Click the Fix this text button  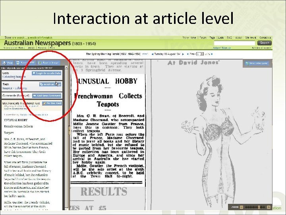pyautogui.click(x=52, y=103)
